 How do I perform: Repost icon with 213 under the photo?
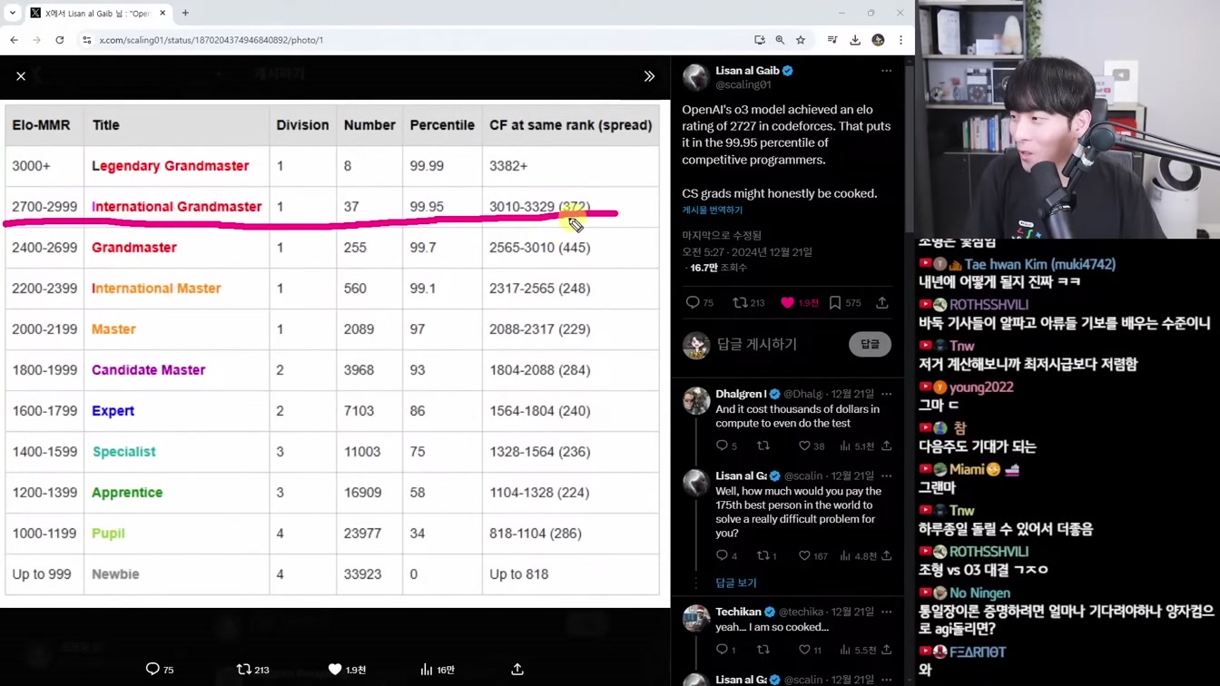point(252,670)
